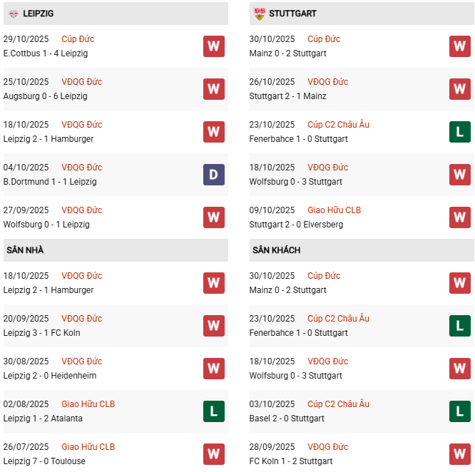Select the Leipzig 2 - 0 Heidenheim match result
The width and height of the screenshot is (475, 472).
coord(49,376)
